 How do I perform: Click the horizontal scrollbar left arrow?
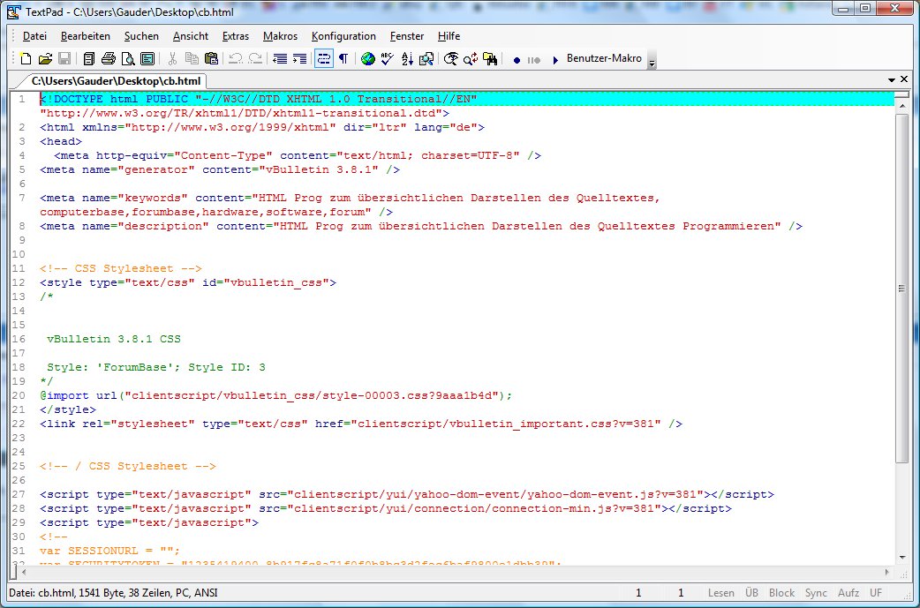[x=24, y=572]
